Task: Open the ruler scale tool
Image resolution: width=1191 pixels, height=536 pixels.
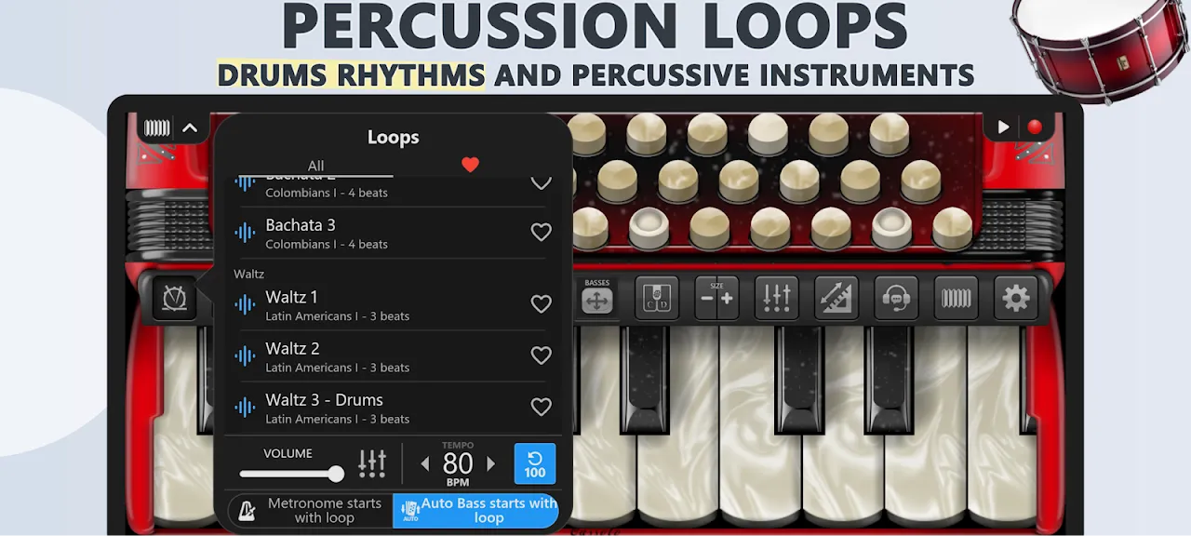Action: 836,298
